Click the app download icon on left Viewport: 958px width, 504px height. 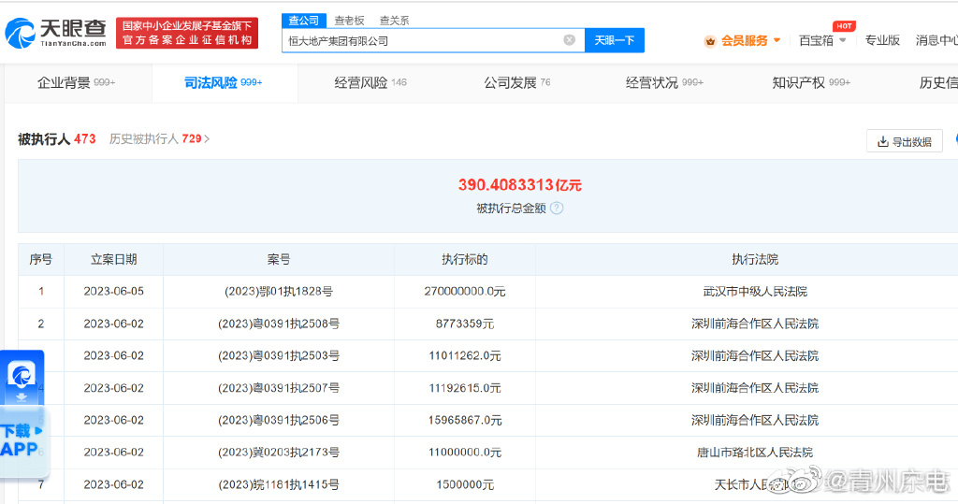[22, 378]
